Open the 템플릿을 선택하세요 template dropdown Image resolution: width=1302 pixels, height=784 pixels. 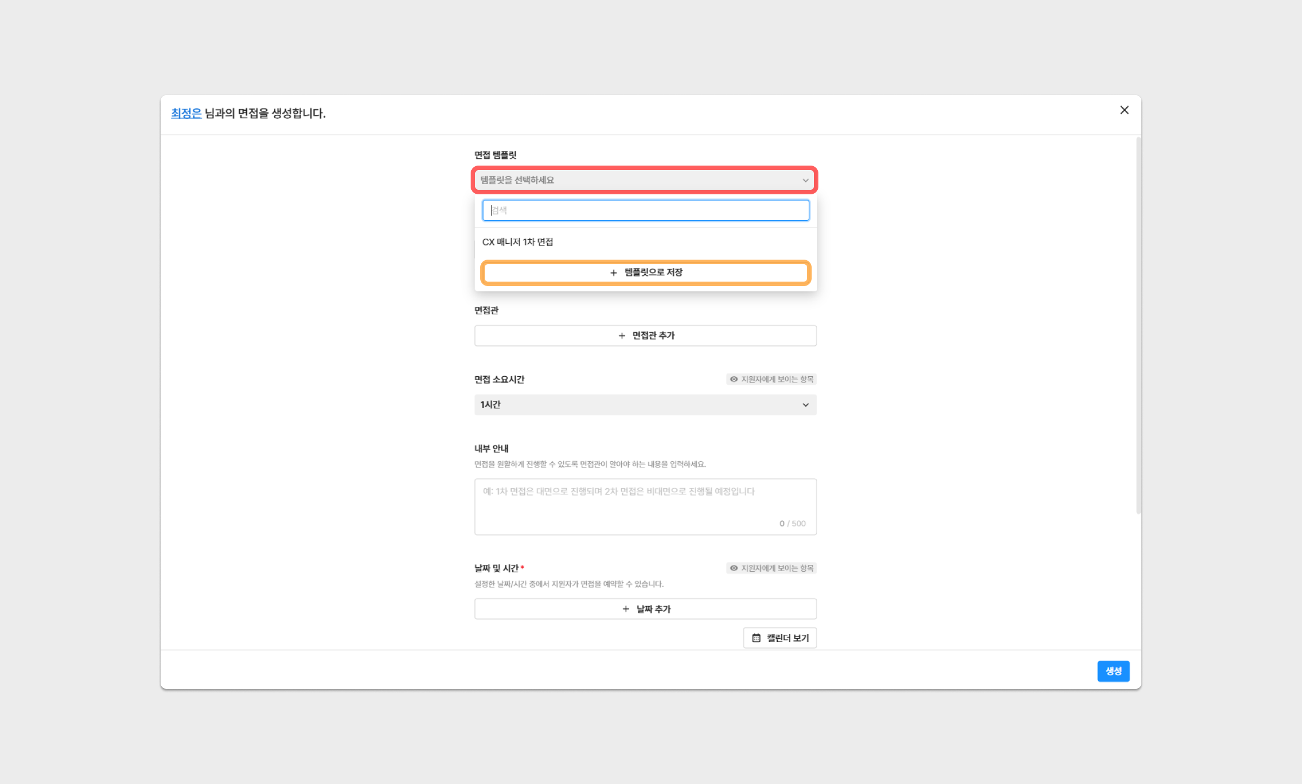click(x=637, y=180)
